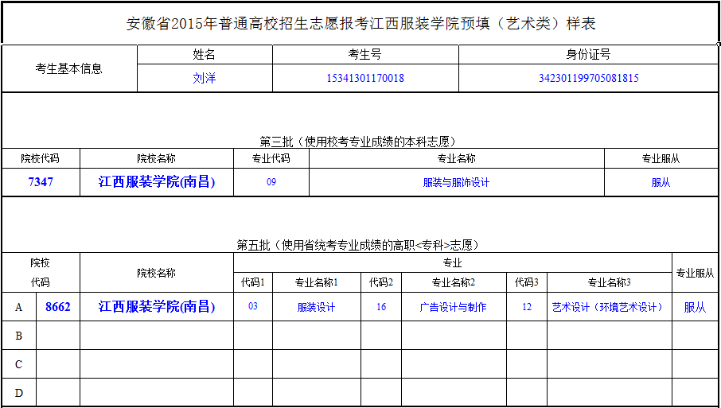Click 专业服从 header in fifth batch table
Image resolution: width=721 pixels, height=408 pixels.
(696, 273)
